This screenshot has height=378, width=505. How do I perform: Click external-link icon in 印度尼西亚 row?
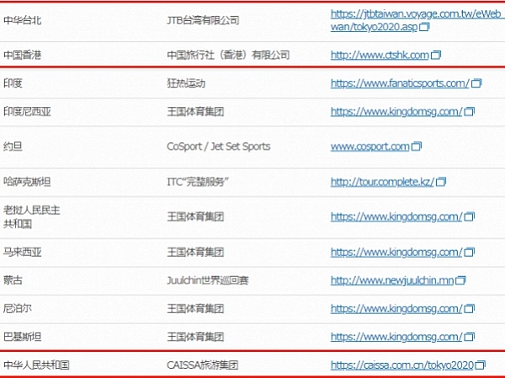[x=470, y=112]
